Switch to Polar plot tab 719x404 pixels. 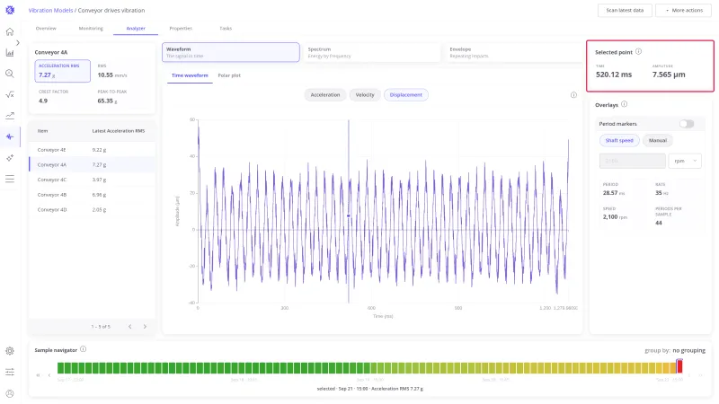coord(229,75)
